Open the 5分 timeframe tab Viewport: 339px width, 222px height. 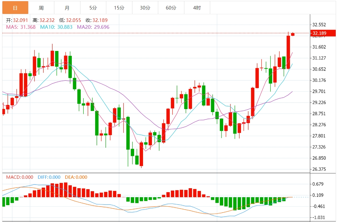pyautogui.click(x=93, y=8)
